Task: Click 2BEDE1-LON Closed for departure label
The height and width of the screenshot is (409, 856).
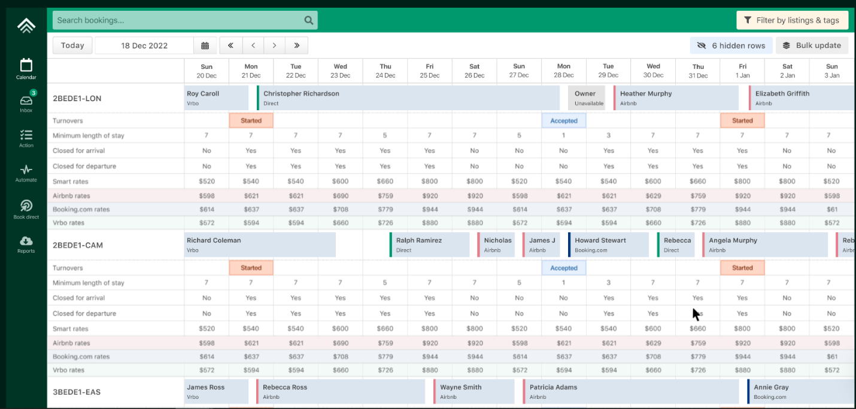Action: coord(84,166)
